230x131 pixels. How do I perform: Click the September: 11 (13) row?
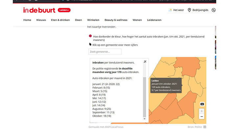[x=103, y=112]
